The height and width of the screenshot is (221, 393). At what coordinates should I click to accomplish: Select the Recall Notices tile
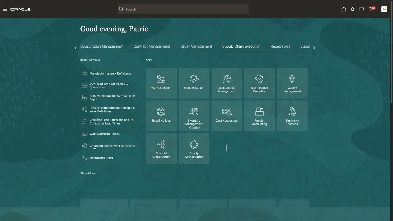(x=161, y=116)
